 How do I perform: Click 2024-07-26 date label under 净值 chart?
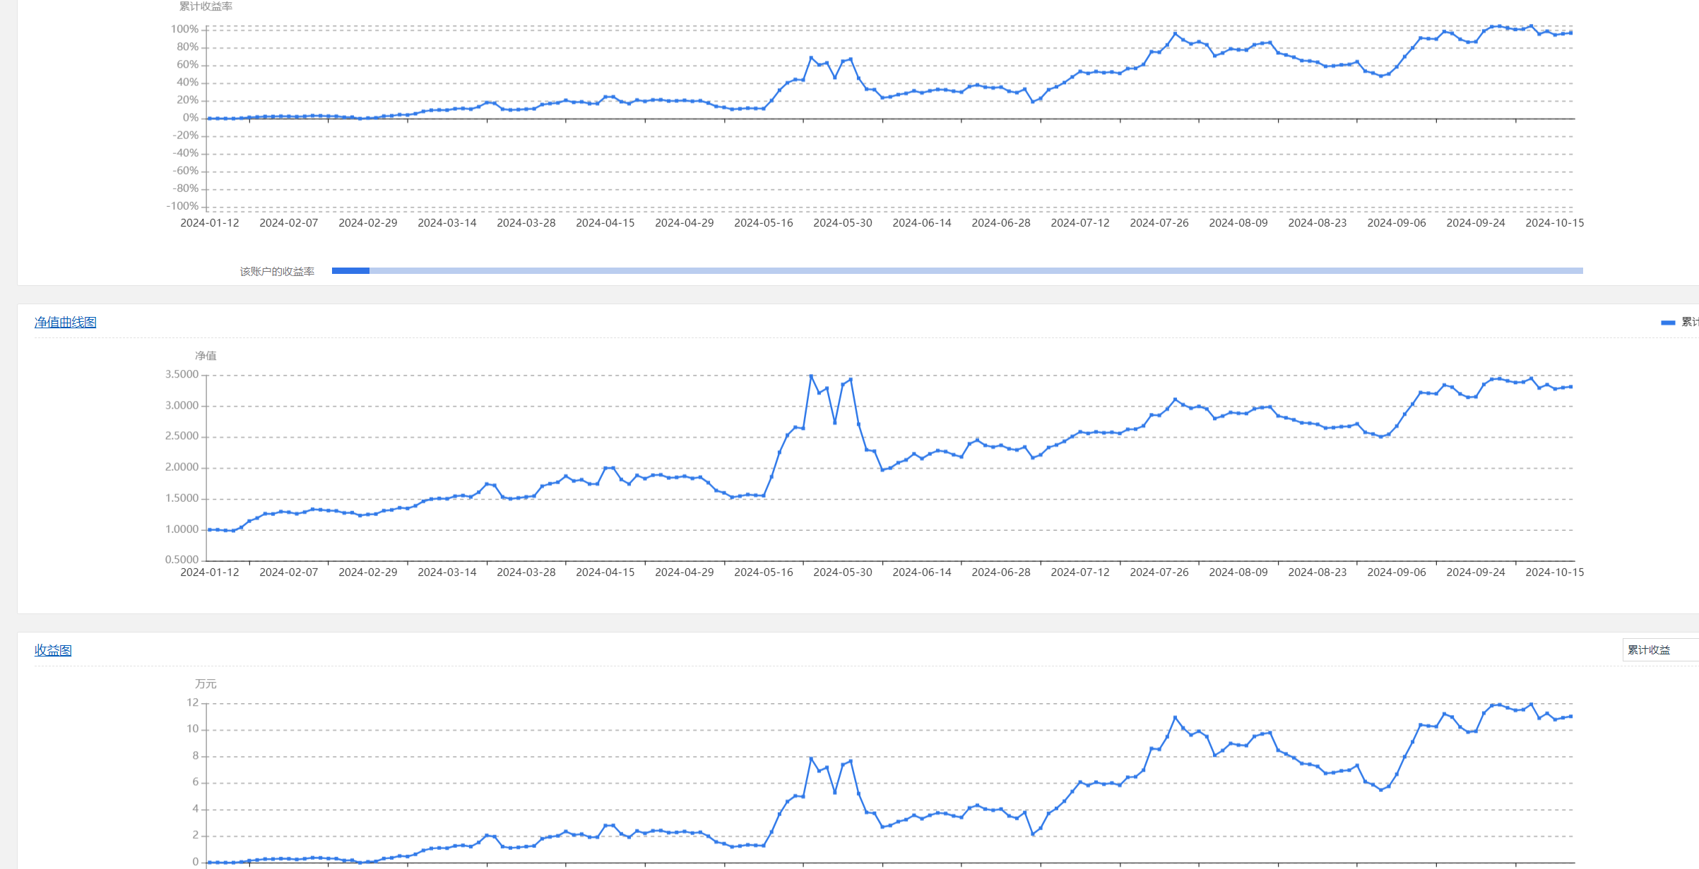(1159, 573)
